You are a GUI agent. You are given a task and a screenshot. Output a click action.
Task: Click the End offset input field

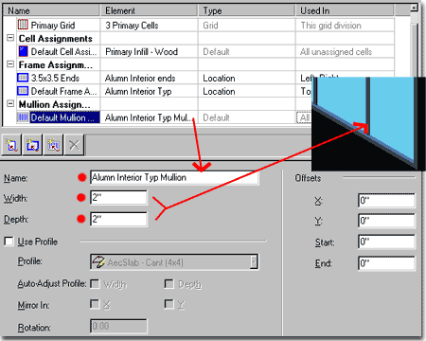pyautogui.click(x=386, y=263)
